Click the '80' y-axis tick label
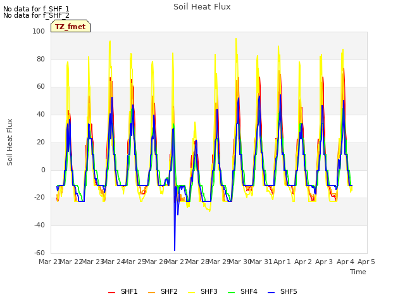 click(40, 59)
